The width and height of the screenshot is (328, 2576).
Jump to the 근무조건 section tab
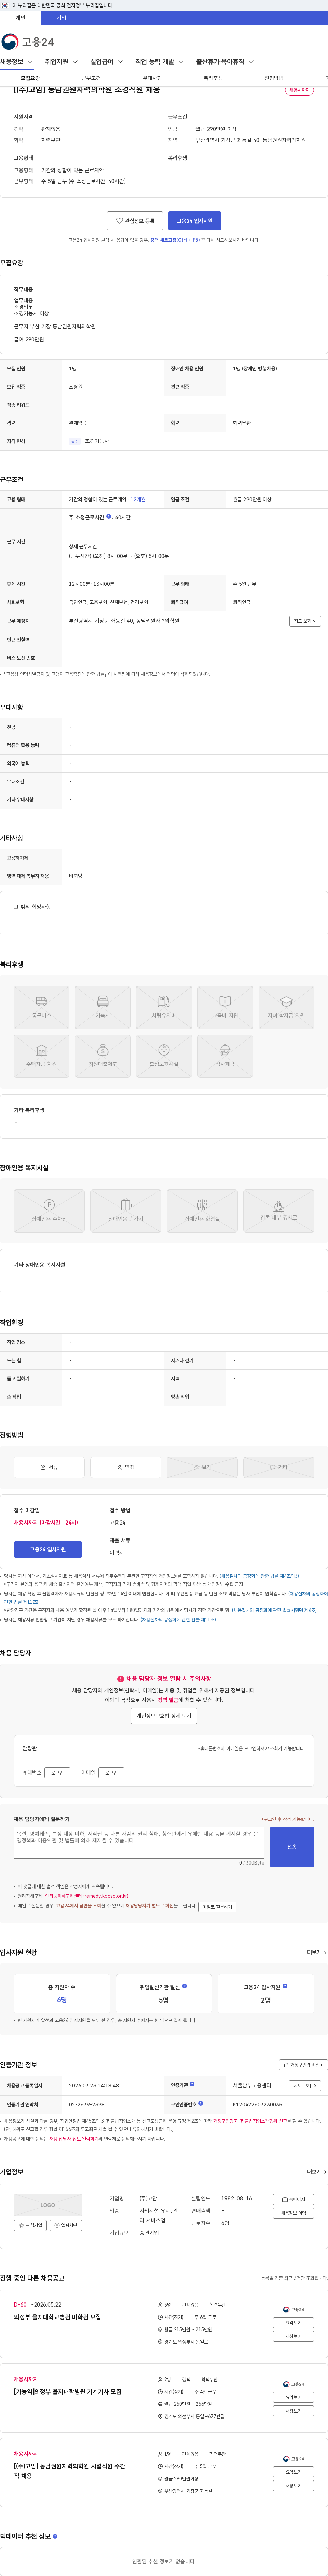click(91, 78)
